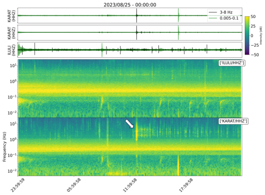Click the 11:59:58 time tick label
Viewport: 265px width, 195px height.
click(130, 185)
